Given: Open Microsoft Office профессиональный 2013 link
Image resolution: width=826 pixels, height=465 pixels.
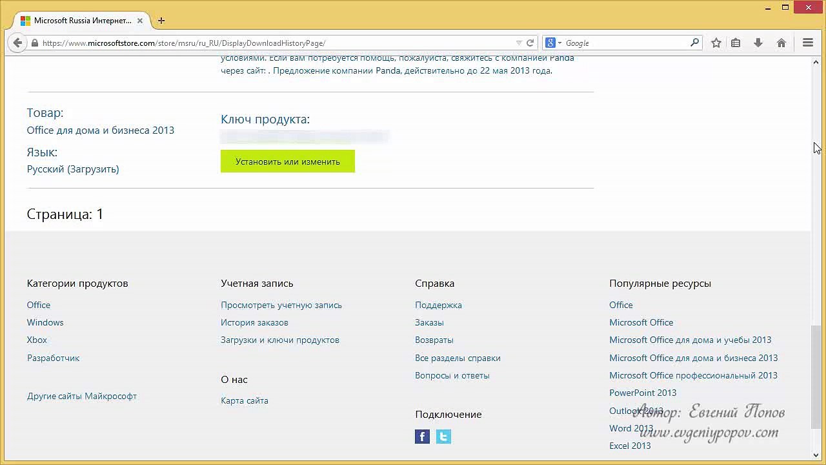Looking at the screenshot, I should point(694,375).
